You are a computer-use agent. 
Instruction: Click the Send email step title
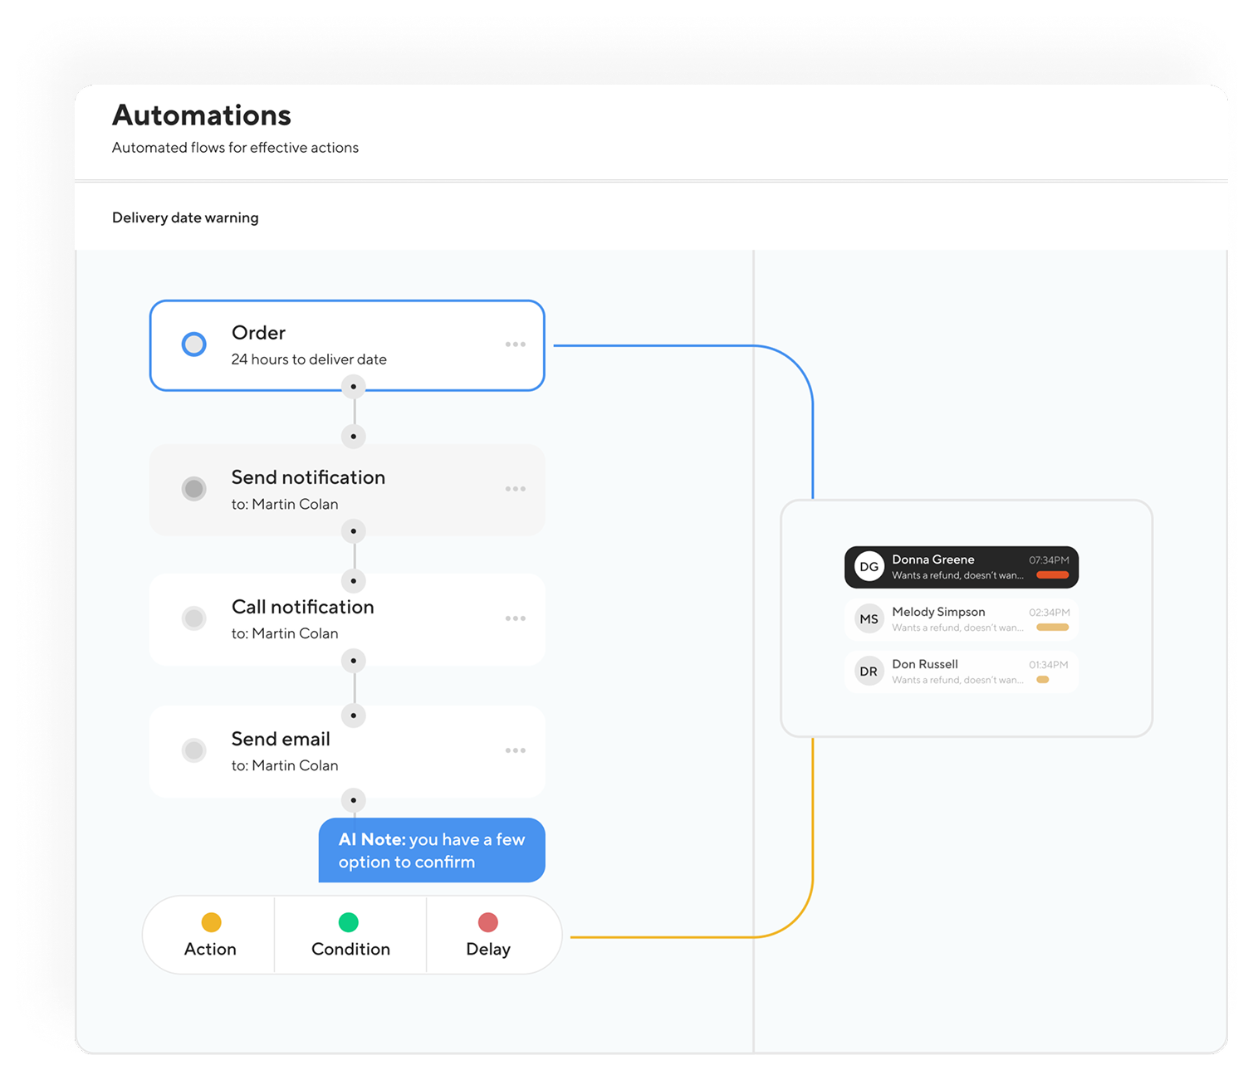coord(281,739)
